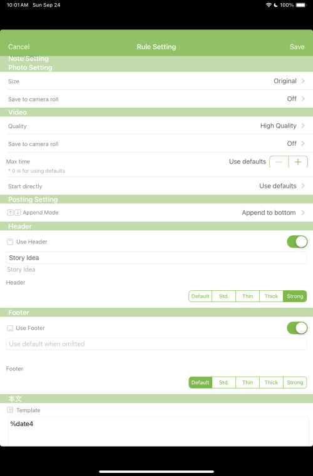Image resolution: width=313 pixels, height=476 pixels.
Task: Tap the Use Footer icon
Action: coord(10,328)
